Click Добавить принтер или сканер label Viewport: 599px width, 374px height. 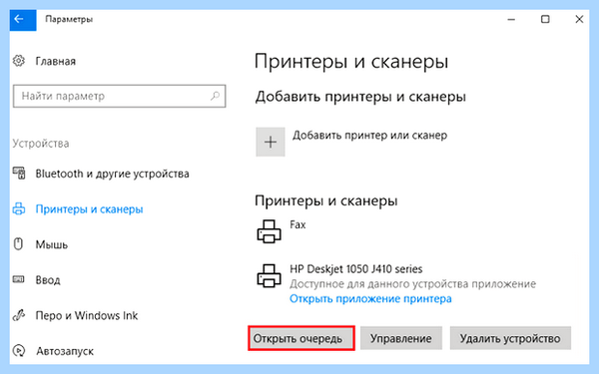(369, 136)
